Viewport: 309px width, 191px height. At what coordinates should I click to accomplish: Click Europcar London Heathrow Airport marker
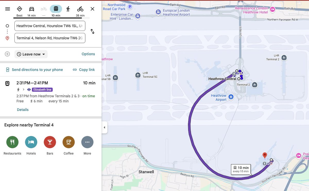click(x=158, y=12)
